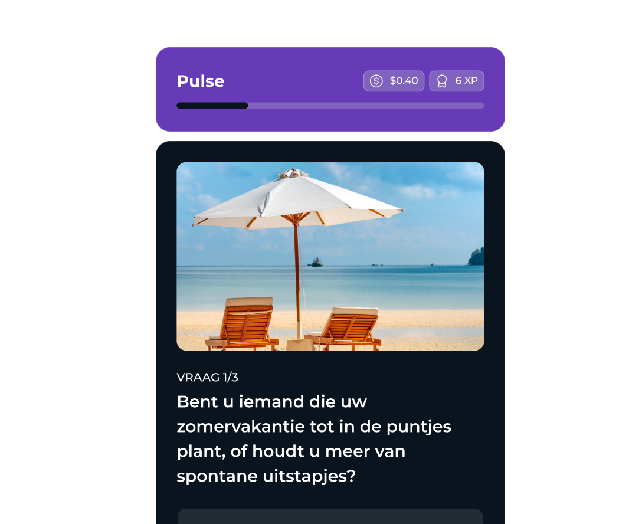The image size is (642, 524).
Task: Click the ship on the horizon
Action: click(x=316, y=263)
